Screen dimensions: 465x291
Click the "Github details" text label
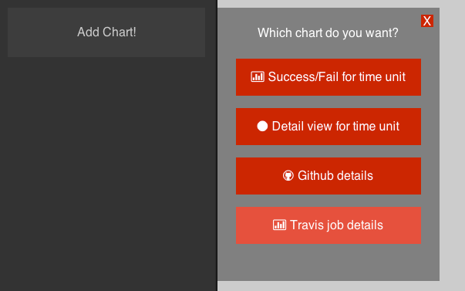point(335,176)
